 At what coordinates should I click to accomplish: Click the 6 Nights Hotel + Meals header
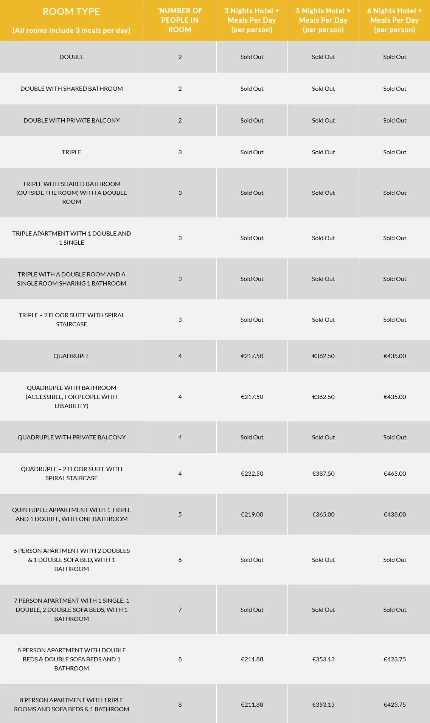click(x=394, y=20)
